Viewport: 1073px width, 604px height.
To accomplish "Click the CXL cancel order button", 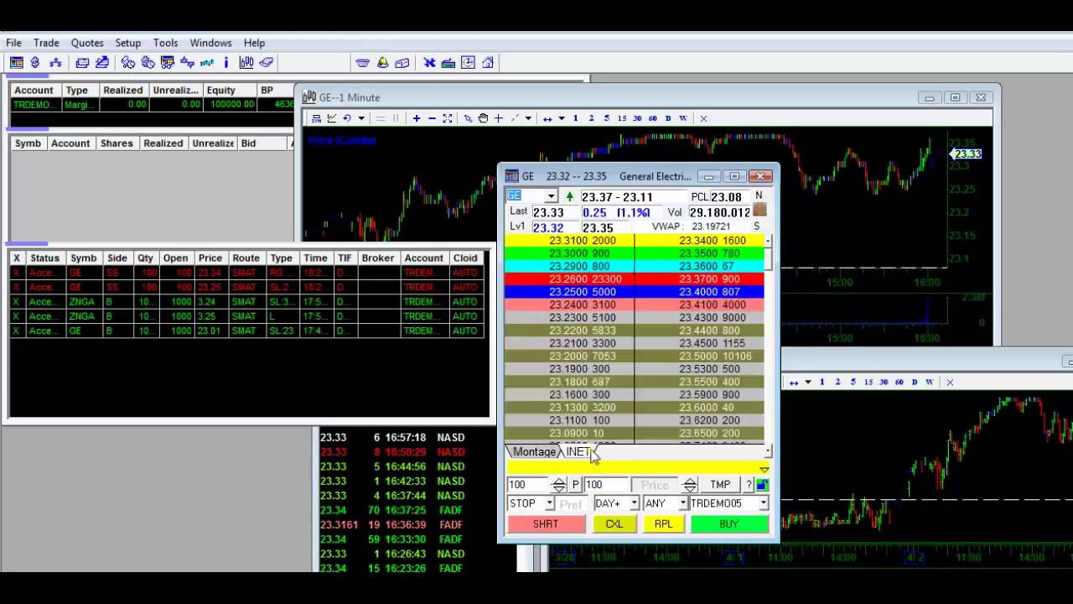I will tap(614, 523).
